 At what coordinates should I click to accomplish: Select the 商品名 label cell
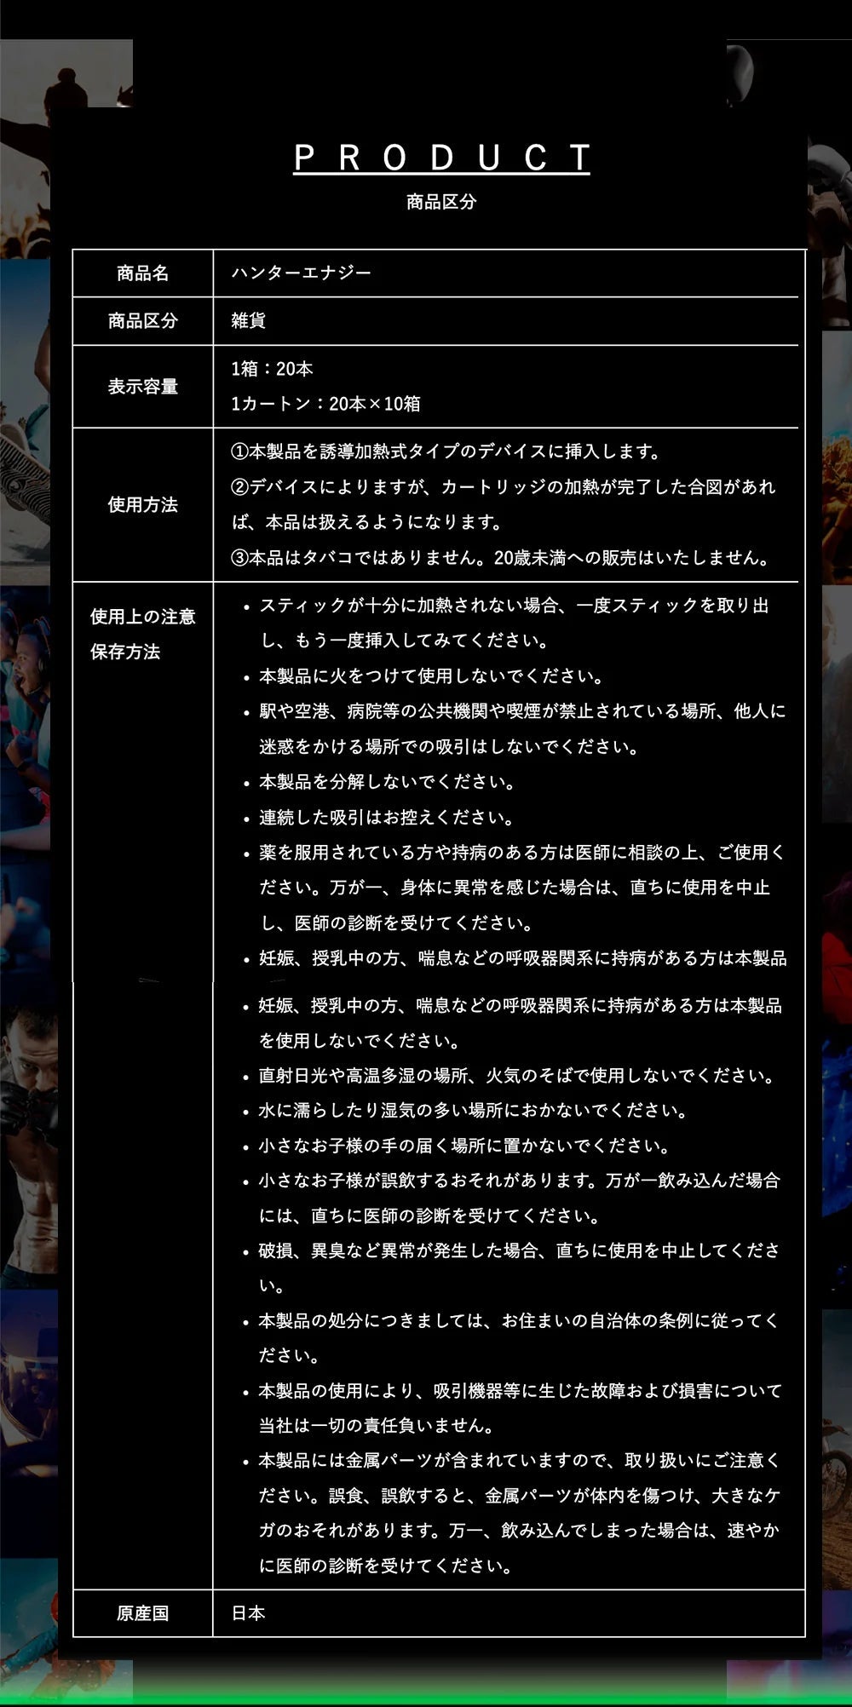pyautogui.click(x=143, y=273)
